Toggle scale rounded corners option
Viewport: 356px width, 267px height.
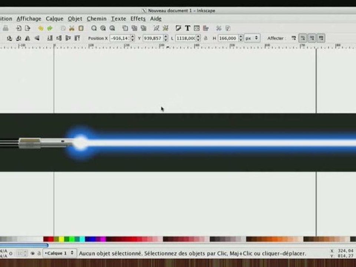pyautogui.click(x=303, y=38)
